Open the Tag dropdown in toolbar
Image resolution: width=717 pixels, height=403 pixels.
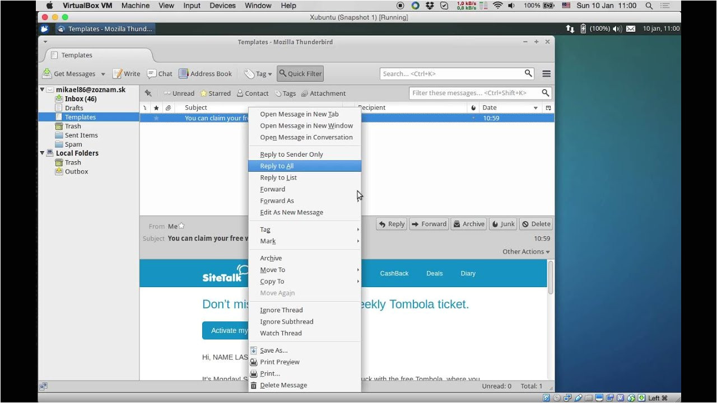coord(258,73)
